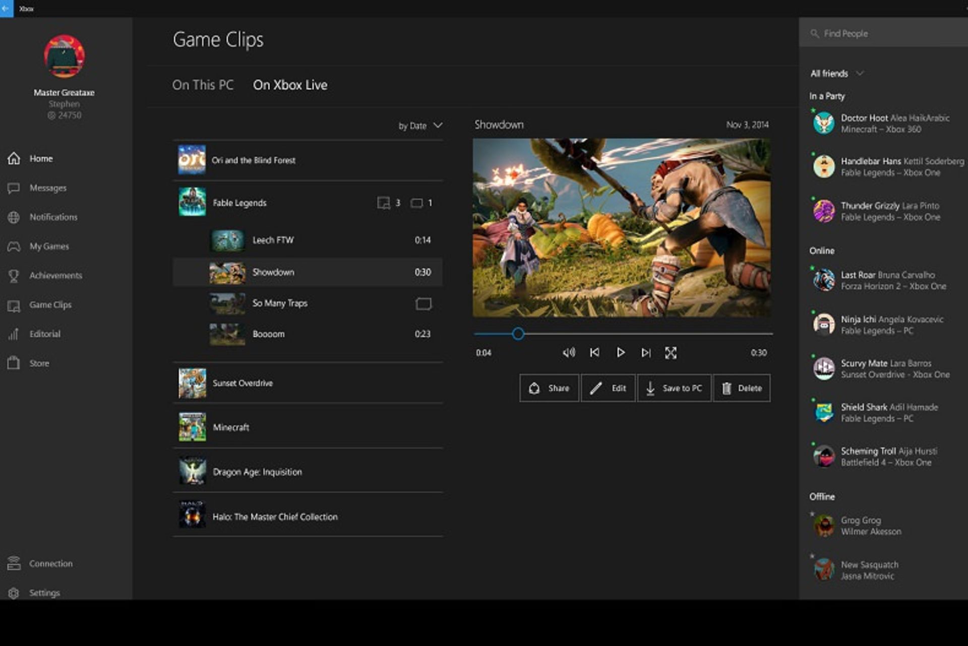Expand Sunset Overdrive clips
Viewport: 968px width, 646px height.
pyautogui.click(x=308, y=383)
